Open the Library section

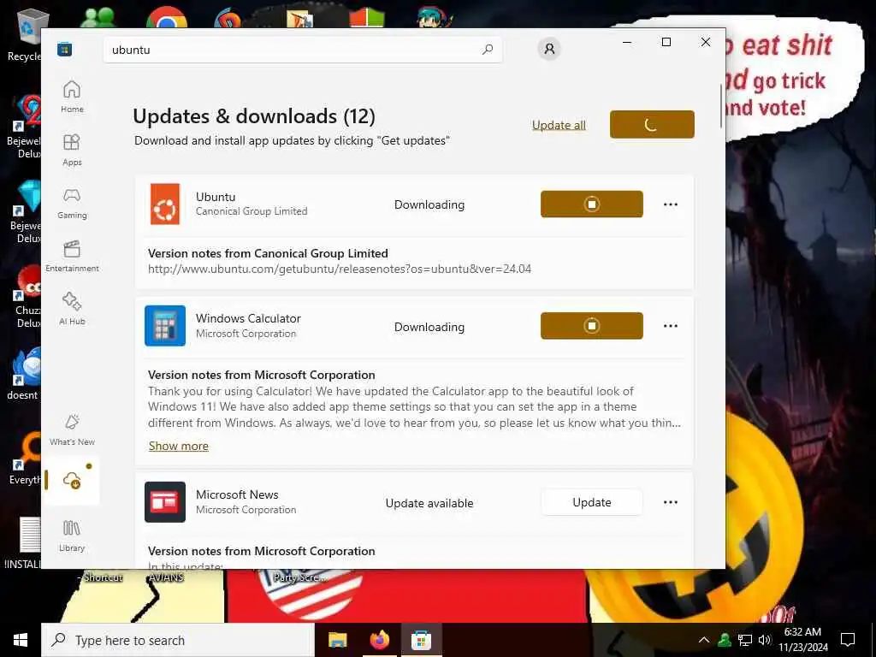click(x=72, y=536)
